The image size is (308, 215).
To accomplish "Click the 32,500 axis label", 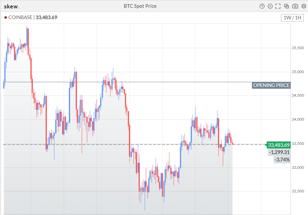I will click(298, 191).
